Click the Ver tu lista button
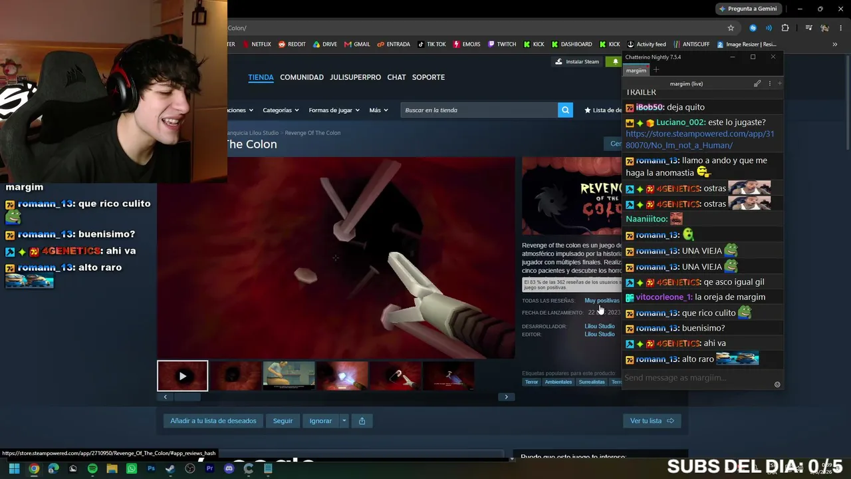Screen dimensions: 851x479 tap(652, 420)
